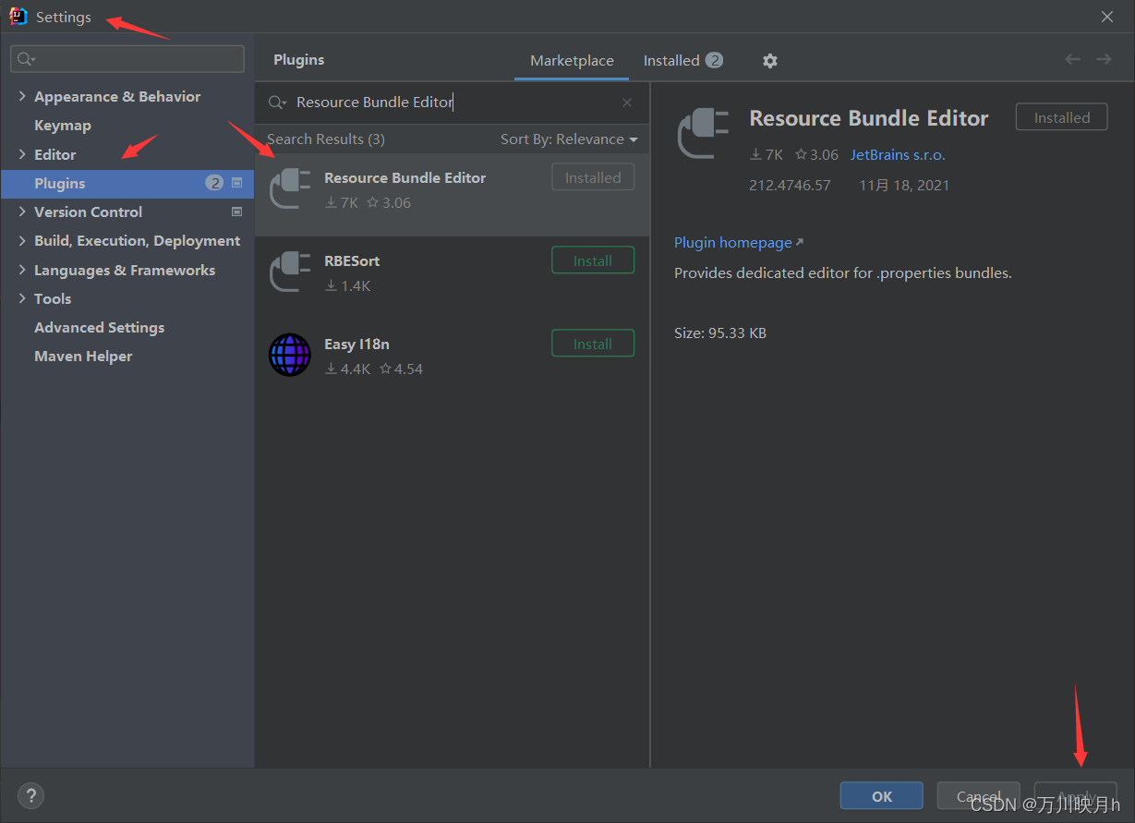Open Advanced Settings page
Image resolution: width=1135 pixels, height=823 pixels.
[x=100, y=327]
